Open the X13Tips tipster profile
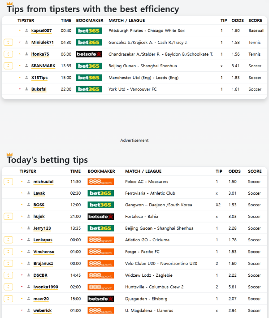This screenshot has height=318, width=269. tap(40, 78)
